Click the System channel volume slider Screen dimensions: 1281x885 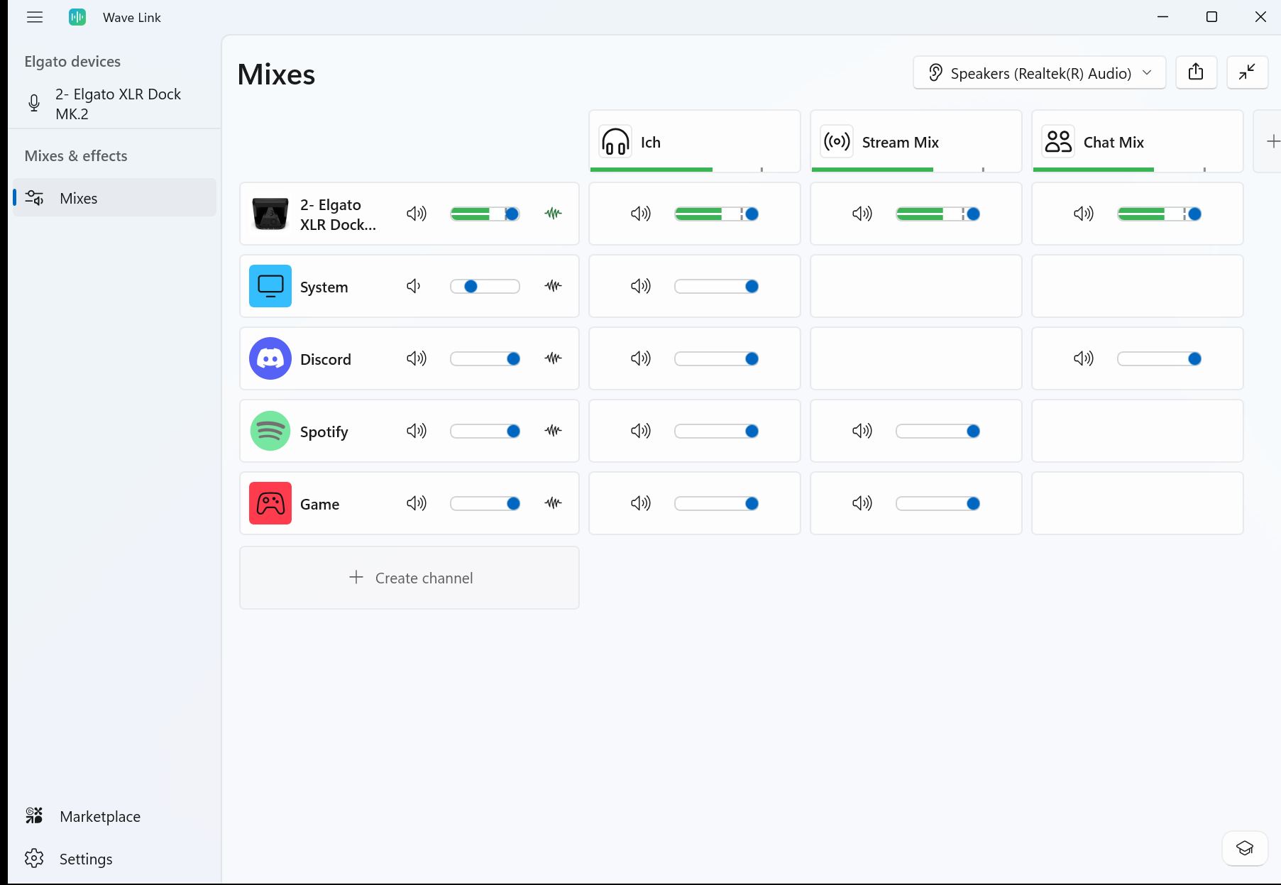485,287
